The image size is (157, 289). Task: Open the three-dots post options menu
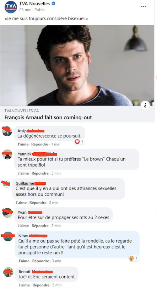(143, 7)
